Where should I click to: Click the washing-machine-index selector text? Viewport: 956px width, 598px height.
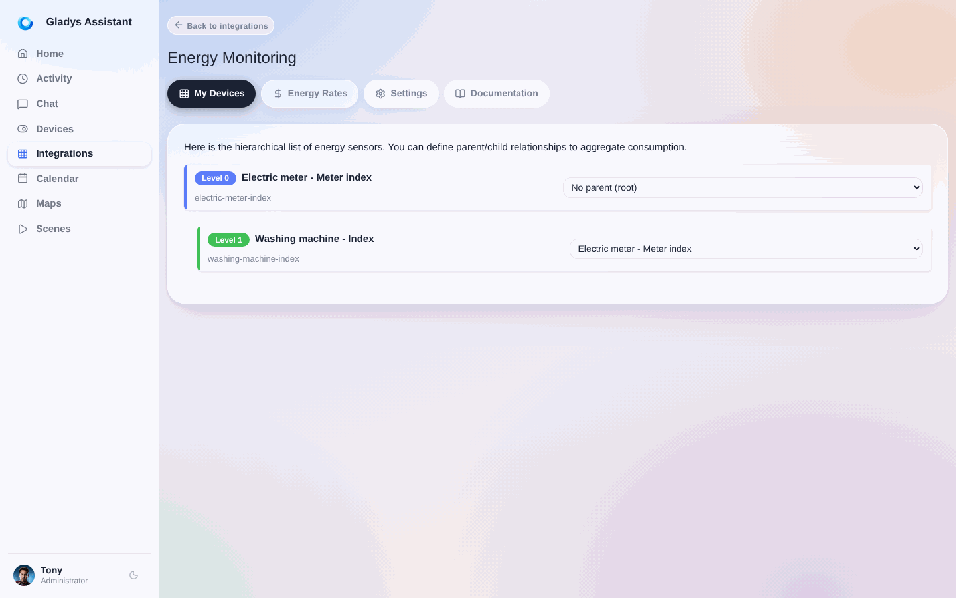254,259
